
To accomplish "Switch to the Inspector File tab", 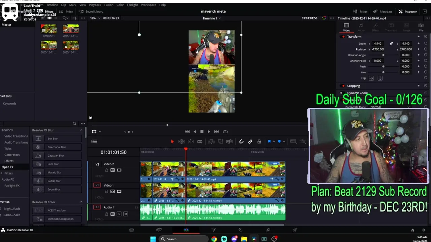I will pyautogui.click(x=421, y=28).
